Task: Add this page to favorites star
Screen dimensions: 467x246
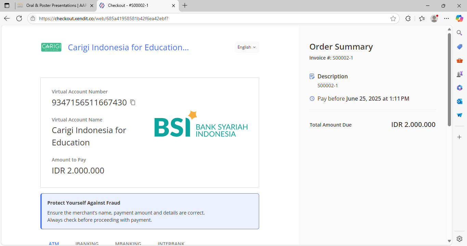Action: pyautogui.click(x=393, y=18)
